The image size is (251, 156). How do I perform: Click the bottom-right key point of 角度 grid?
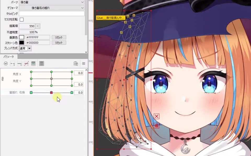(x=72, y=86)
